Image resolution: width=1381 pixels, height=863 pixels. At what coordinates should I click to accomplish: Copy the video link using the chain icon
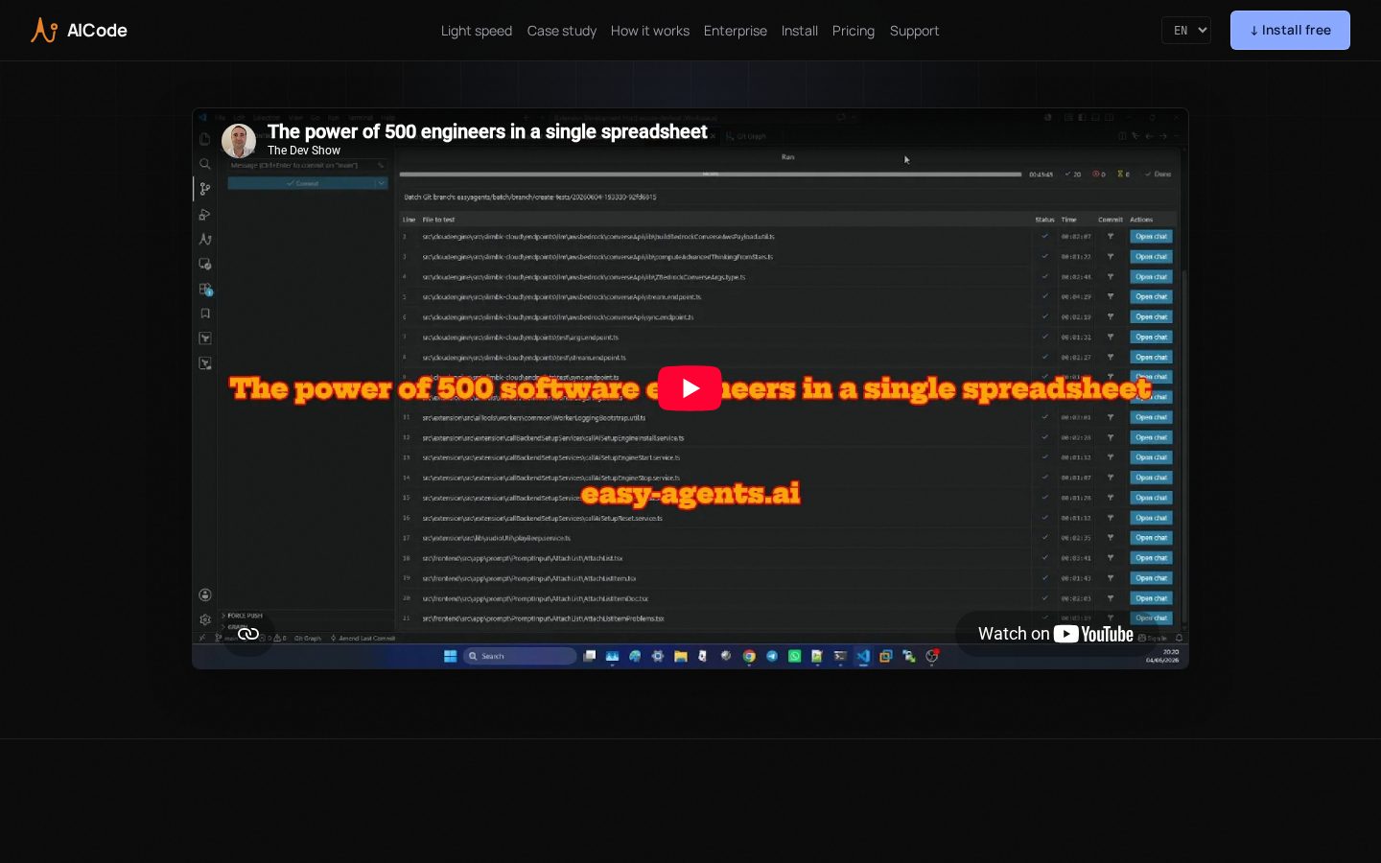tap(248, 634)
